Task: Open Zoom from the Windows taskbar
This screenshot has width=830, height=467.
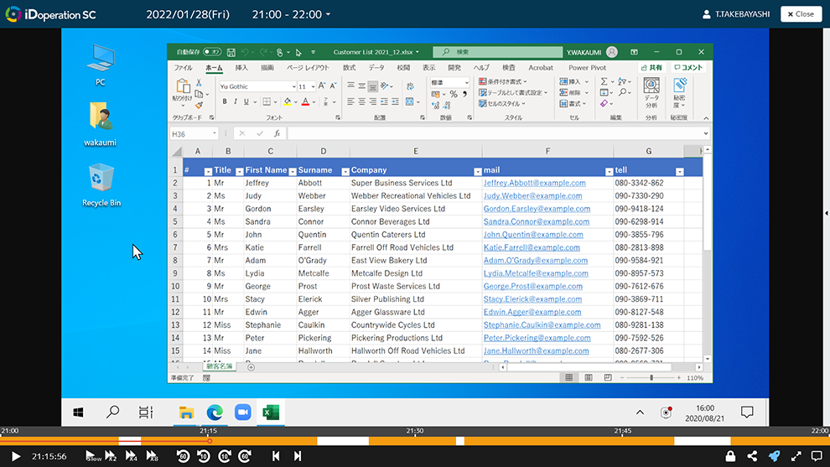Action: 243,412
